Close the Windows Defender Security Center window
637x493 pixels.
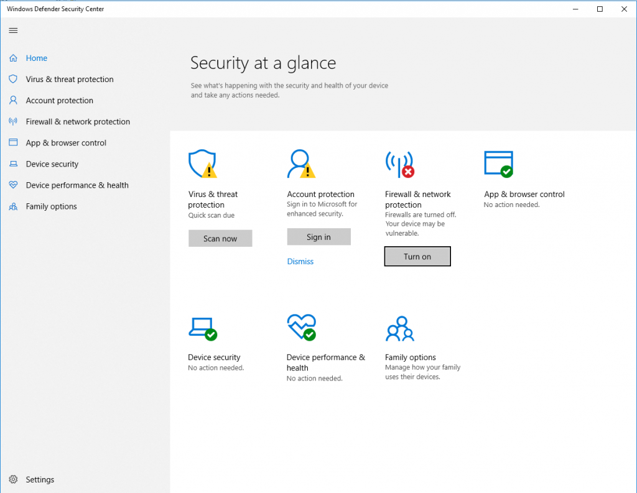coord(624,9)
